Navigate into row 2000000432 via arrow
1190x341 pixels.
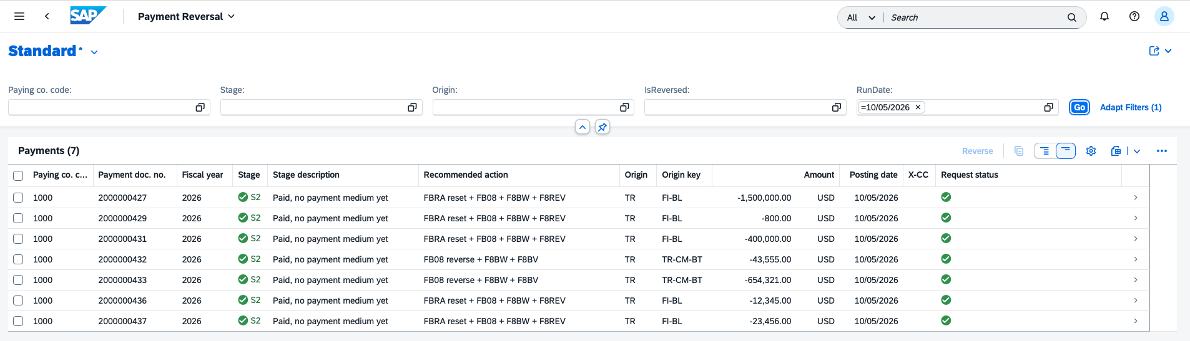(1136, 259)
